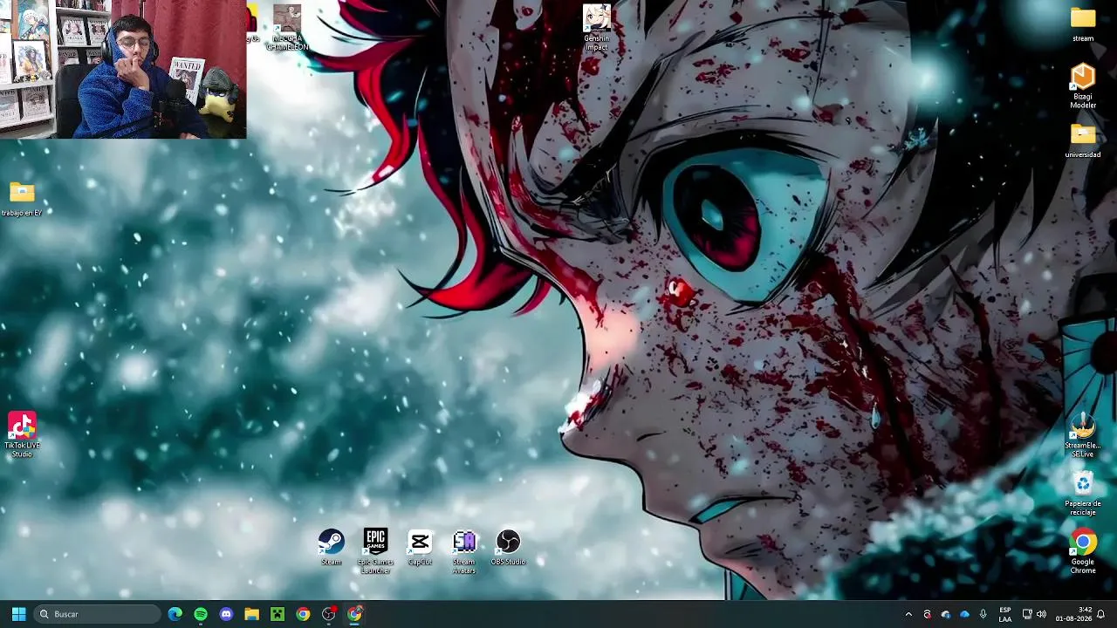Select the Steam Avatars desktop shortcut
1117x628 pixels.
pyautogui.click(x=464, y=551)
